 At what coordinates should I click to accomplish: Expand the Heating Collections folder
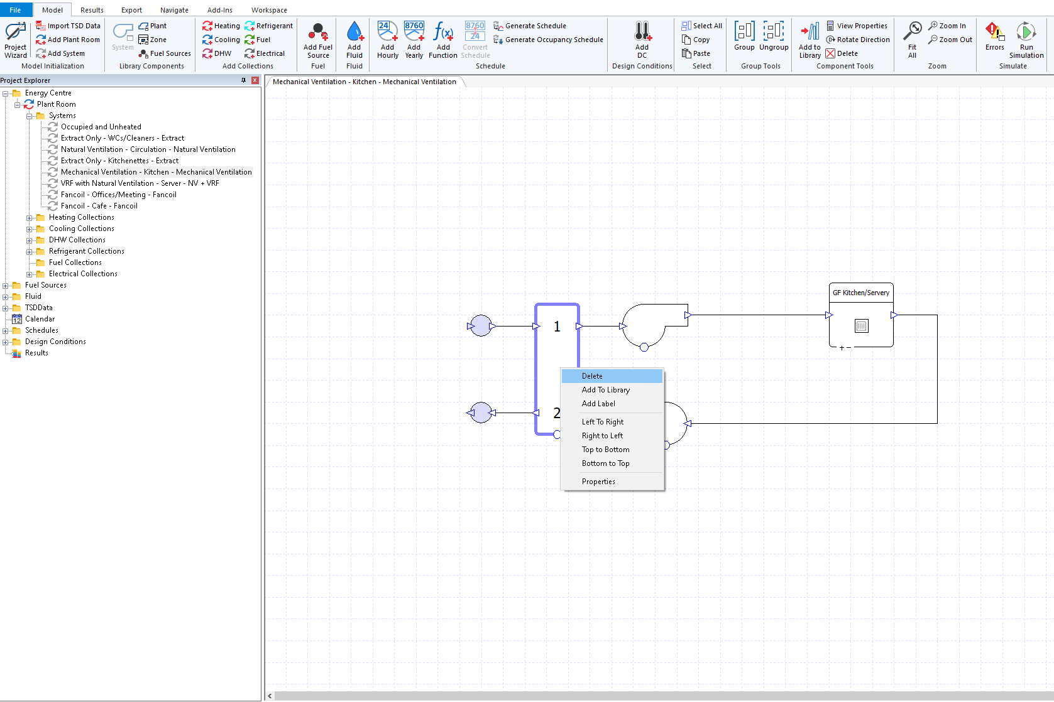coord(29,218)
